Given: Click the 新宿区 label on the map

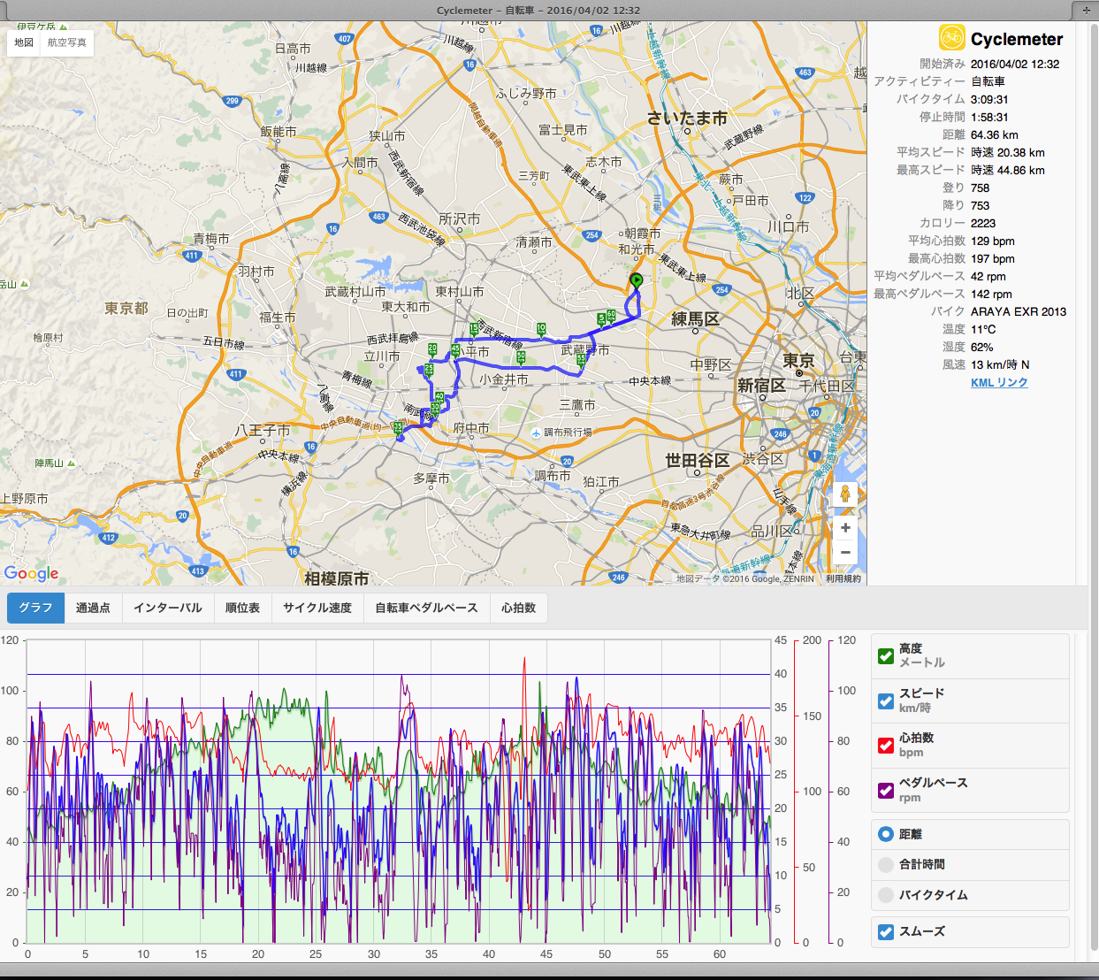Looking at the screenshot, I should pyautogui.click(x=761, y=385).
